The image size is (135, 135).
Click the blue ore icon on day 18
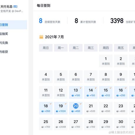[43, 111]
